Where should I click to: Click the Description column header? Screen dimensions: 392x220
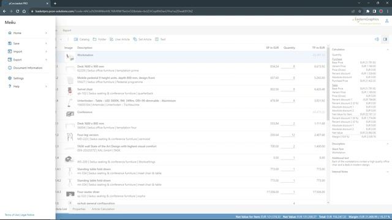click(85, 48)
